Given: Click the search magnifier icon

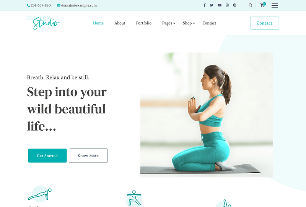Looking at the screenshot, I should [x=251, y=5].
